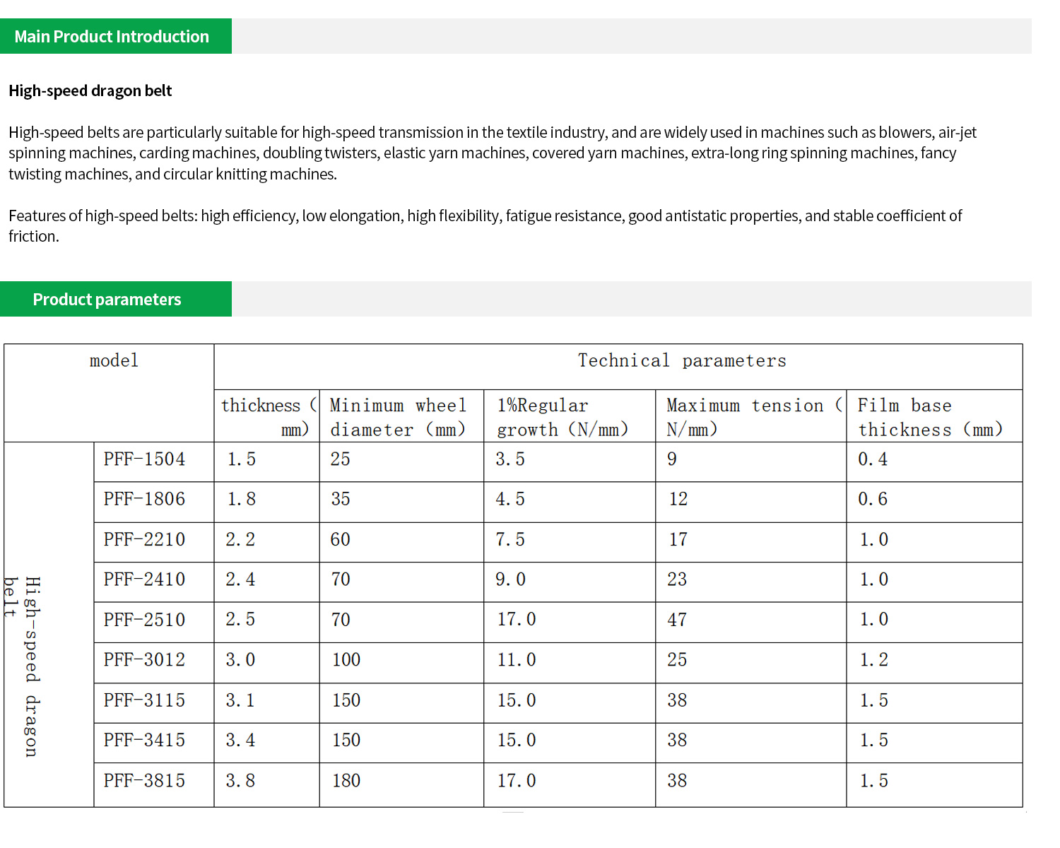Select the PFF-3415 model cell
This screenshot has width=1060, height=848.
(x=144, y=741)
